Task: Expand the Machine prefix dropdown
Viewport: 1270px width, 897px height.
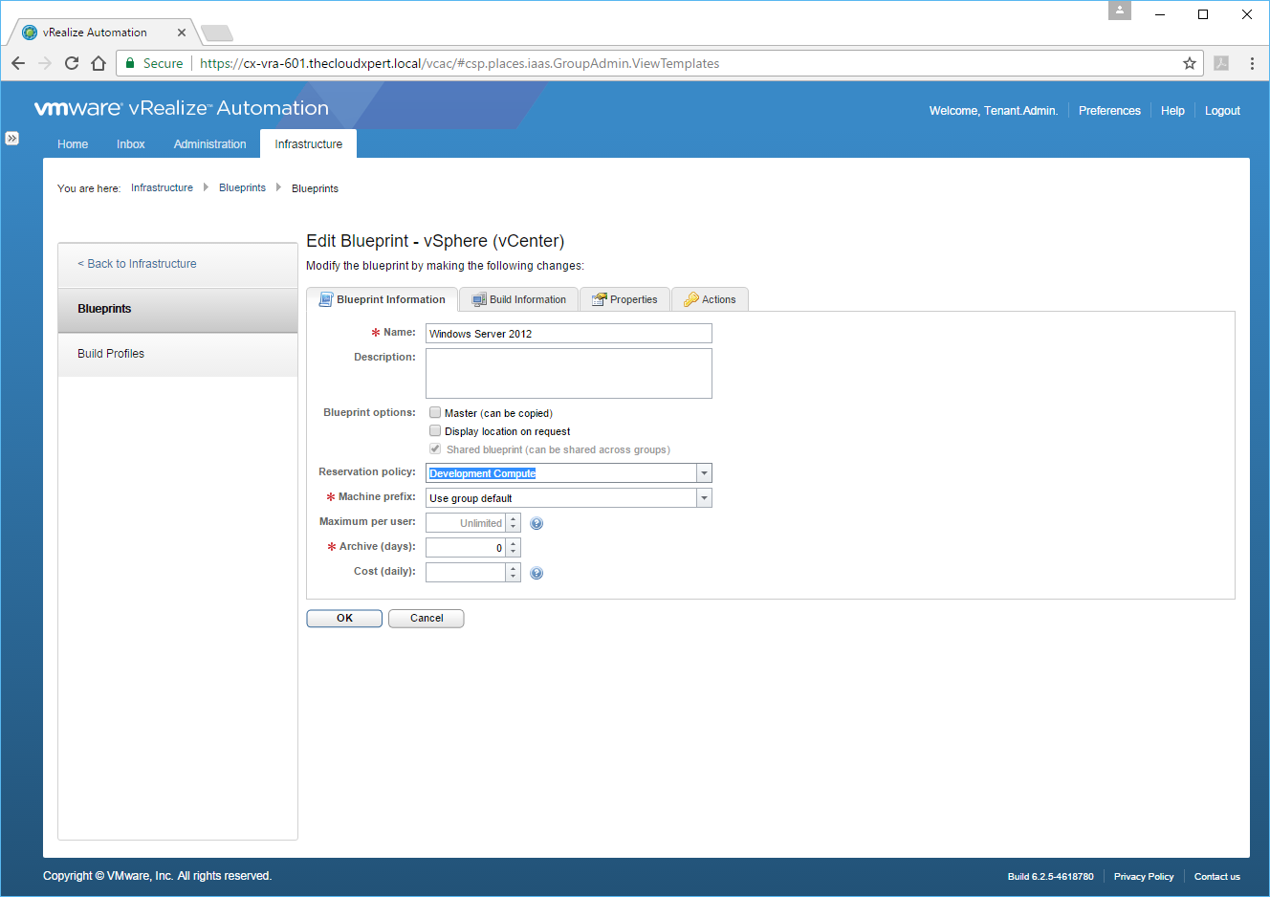Action: click(704, 498)
